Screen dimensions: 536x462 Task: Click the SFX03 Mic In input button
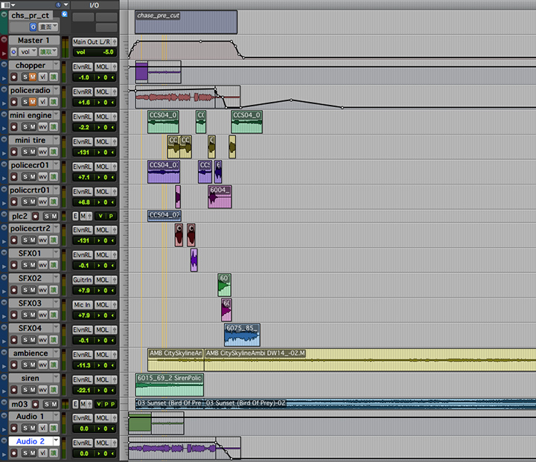click(83, 304)
